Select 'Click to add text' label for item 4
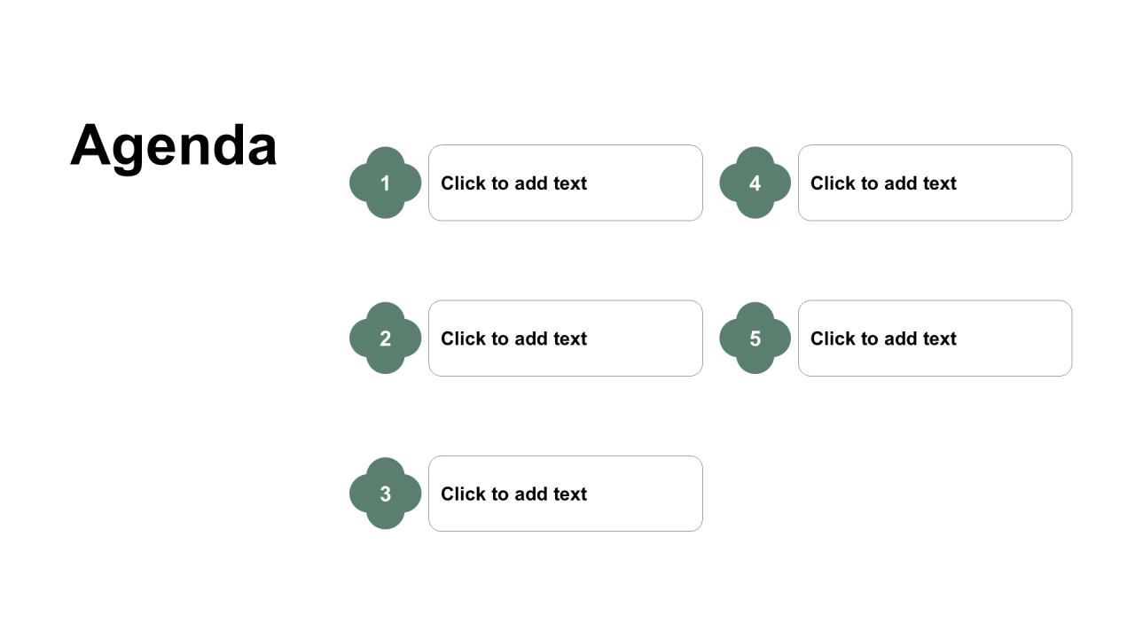The height and width of the screenshot is (638, 1135). [883, 183]
